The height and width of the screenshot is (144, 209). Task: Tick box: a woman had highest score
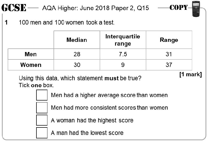[42, 120]
